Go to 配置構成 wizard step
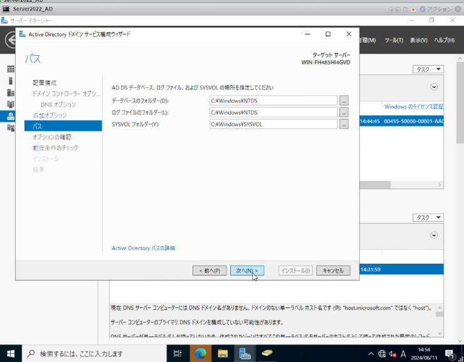This screenshot has height=362, width=464. point(45,83)
